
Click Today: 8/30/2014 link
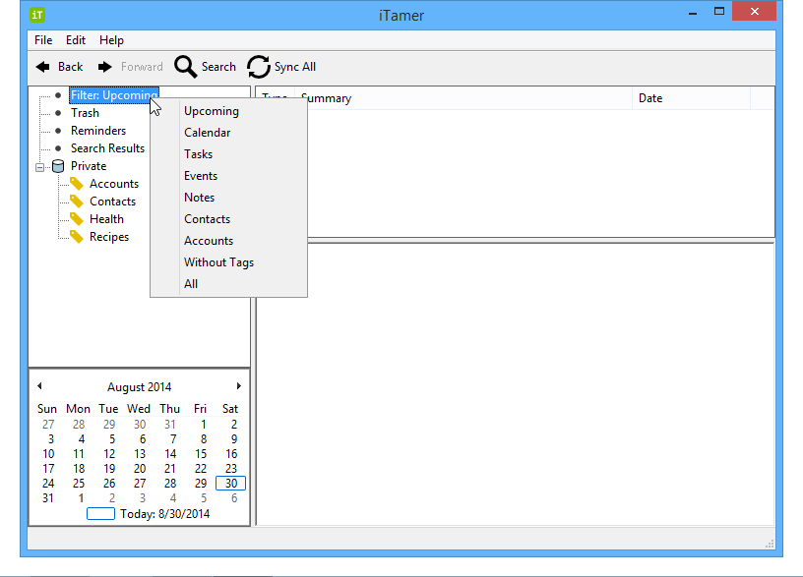[x=165, y=514]
